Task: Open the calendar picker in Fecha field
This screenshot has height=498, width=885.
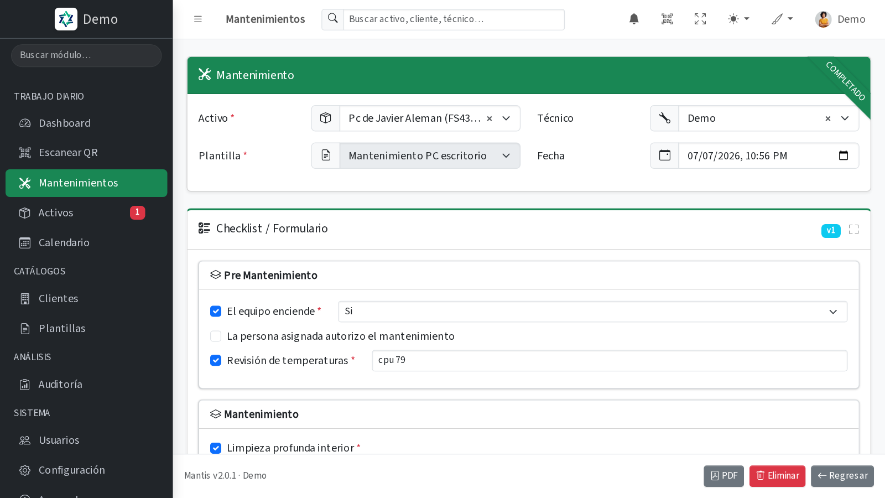Action: point(844,155)
